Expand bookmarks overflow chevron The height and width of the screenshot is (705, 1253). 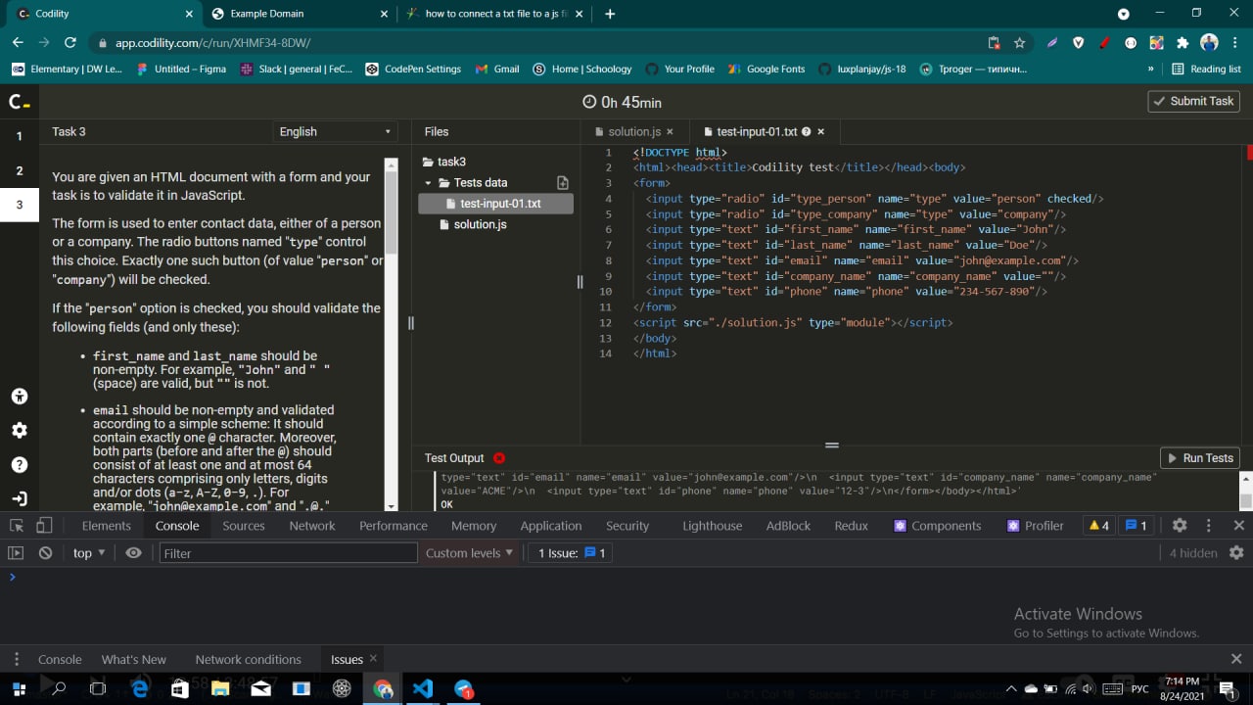pyautogui.click(x=1150, y=70)
